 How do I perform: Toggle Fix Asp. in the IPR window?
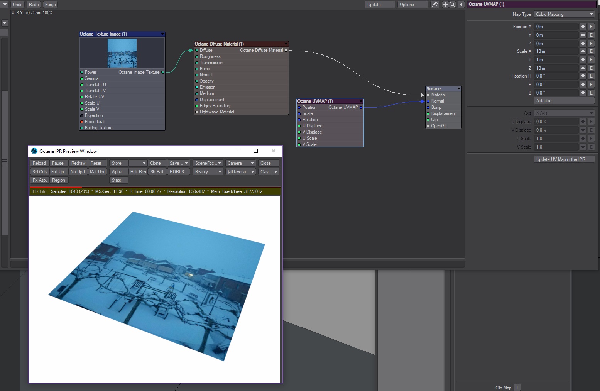tap(40, 180)
